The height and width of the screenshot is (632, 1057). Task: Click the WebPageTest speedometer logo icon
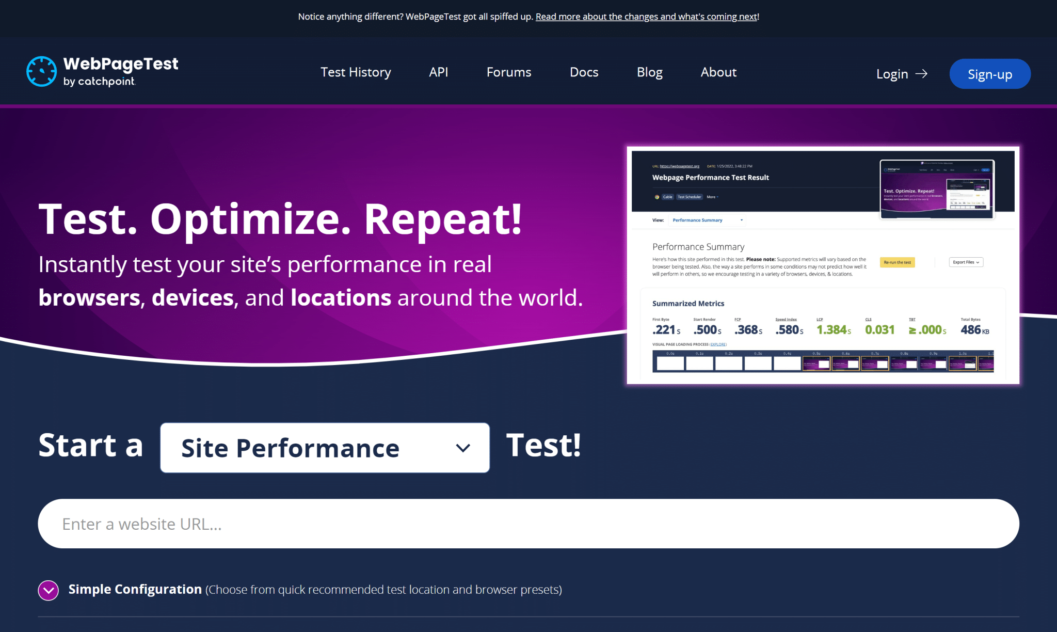[41, 72]
